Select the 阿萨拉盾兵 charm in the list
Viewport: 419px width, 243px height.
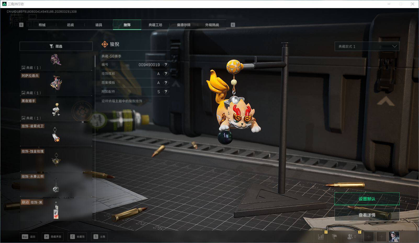coord(56,84)
